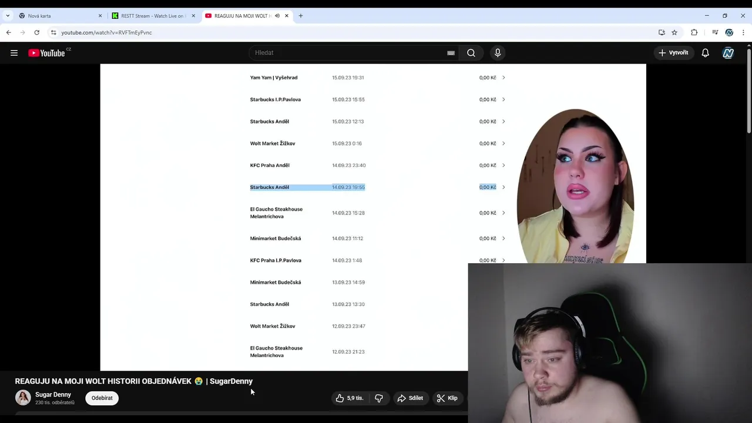The width and height of the screenshot is (752, 423).
Task: Open the Sugar Denny channel avatar
Action: pos(23,398)
